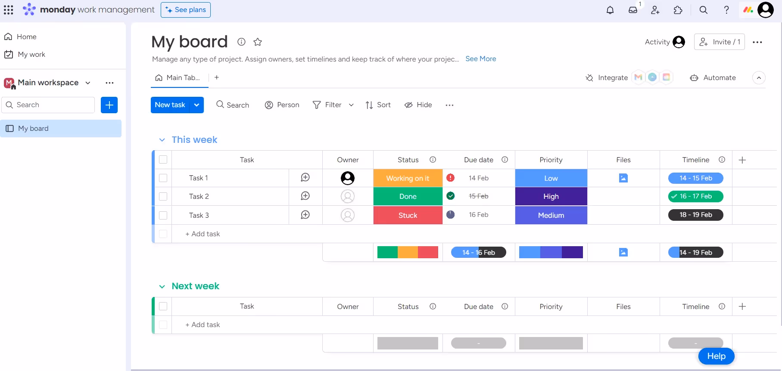Add a new column in Next week group
Viewport: 782px width, 371px height.
(x=742, y=306)
